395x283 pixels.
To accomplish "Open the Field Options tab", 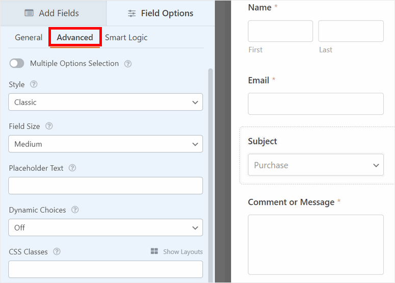I will [x=161, y=13].
